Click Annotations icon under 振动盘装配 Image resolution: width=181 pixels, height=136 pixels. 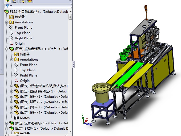(x=17, y=59)
